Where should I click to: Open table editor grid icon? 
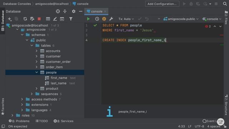pyautogui.click(x=48, y=19)
